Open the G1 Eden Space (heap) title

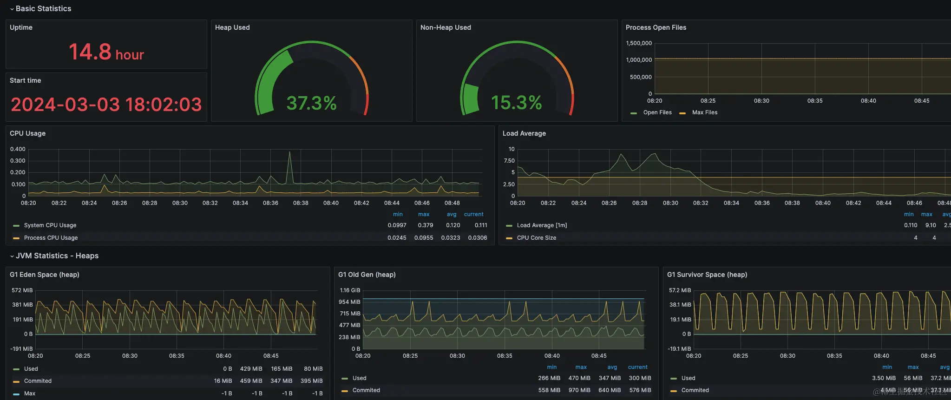(45, 275)
